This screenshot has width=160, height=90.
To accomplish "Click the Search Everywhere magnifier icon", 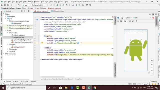I will pos(90,5).
